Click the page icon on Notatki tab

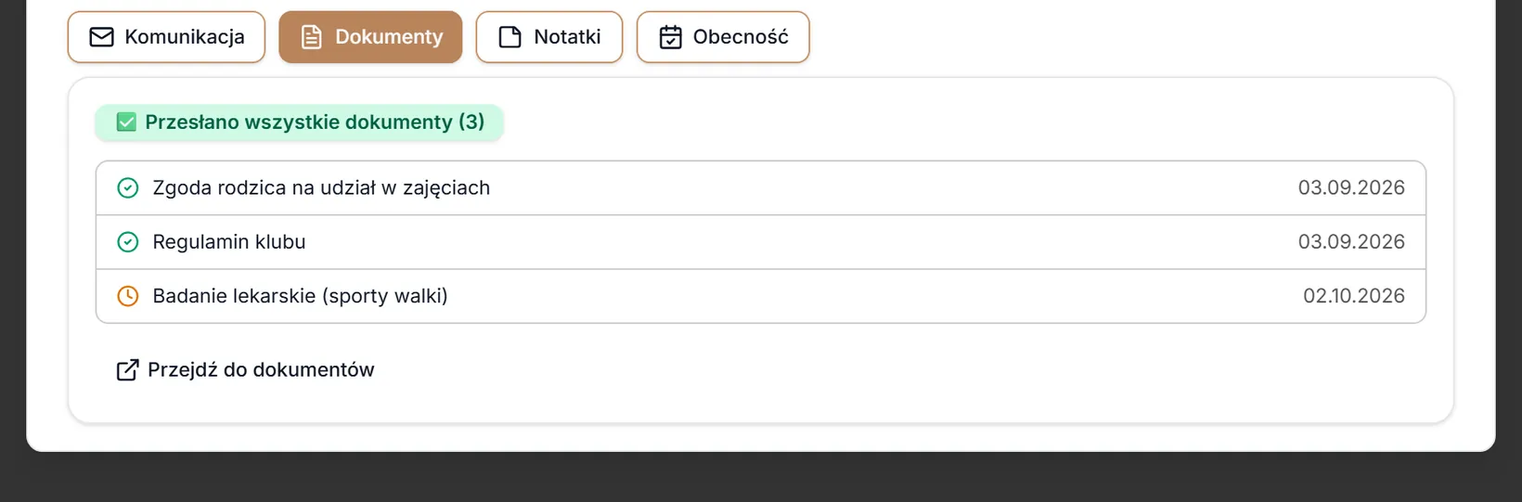coord(509,37)
